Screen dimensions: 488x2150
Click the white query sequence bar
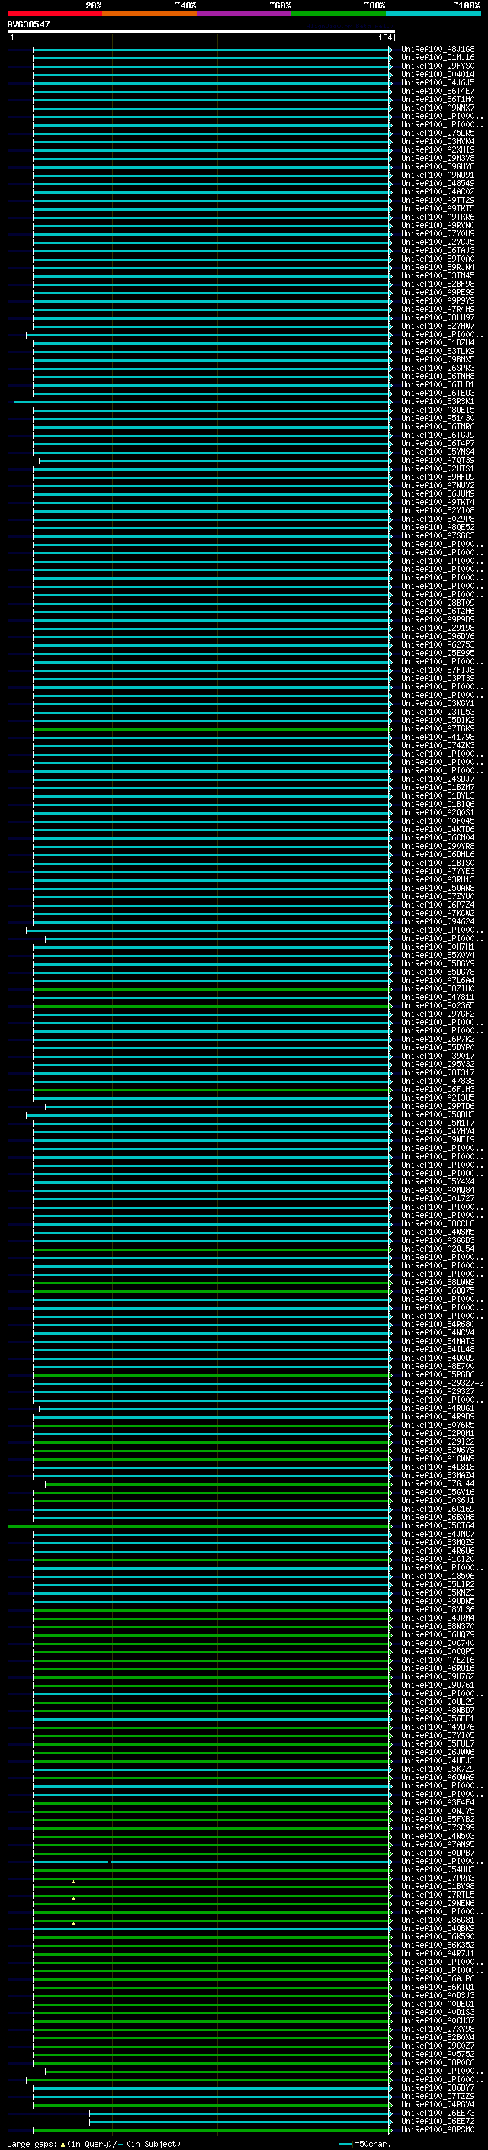pos(201,32)
